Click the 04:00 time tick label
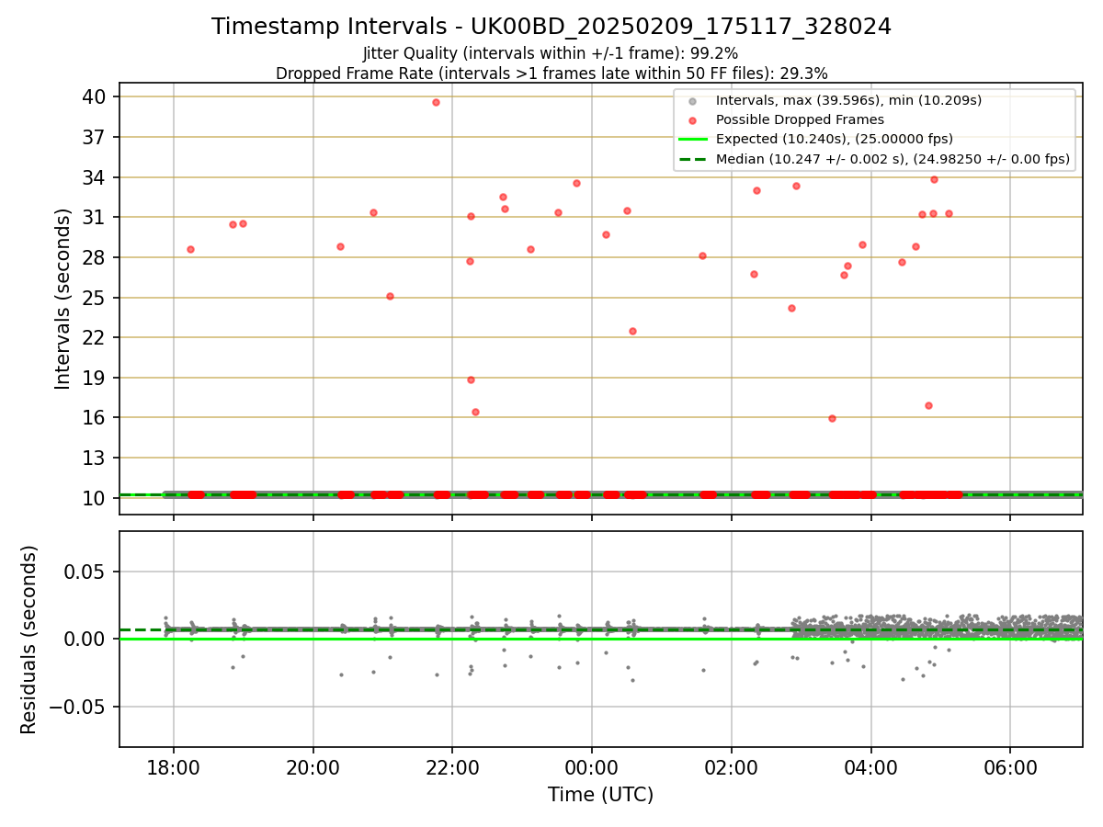Screen dimensions: 1103x827 pos(870,767)
